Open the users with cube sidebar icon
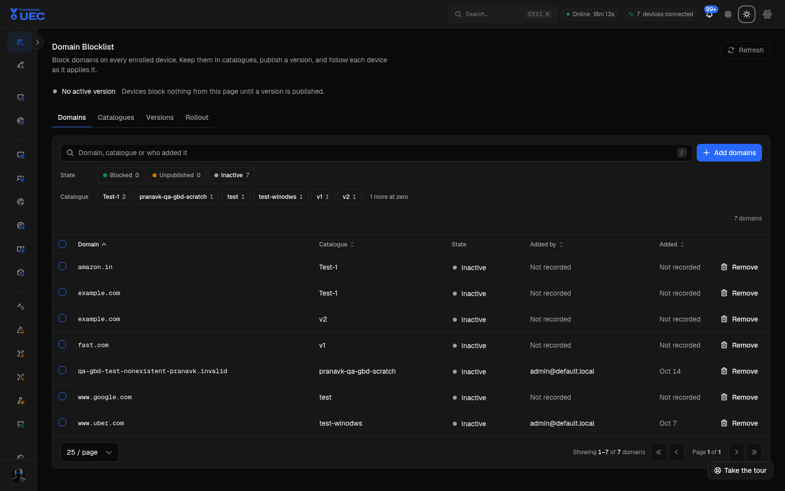The width and height of the screenshot is (785, 491). [x=20, y=179]
